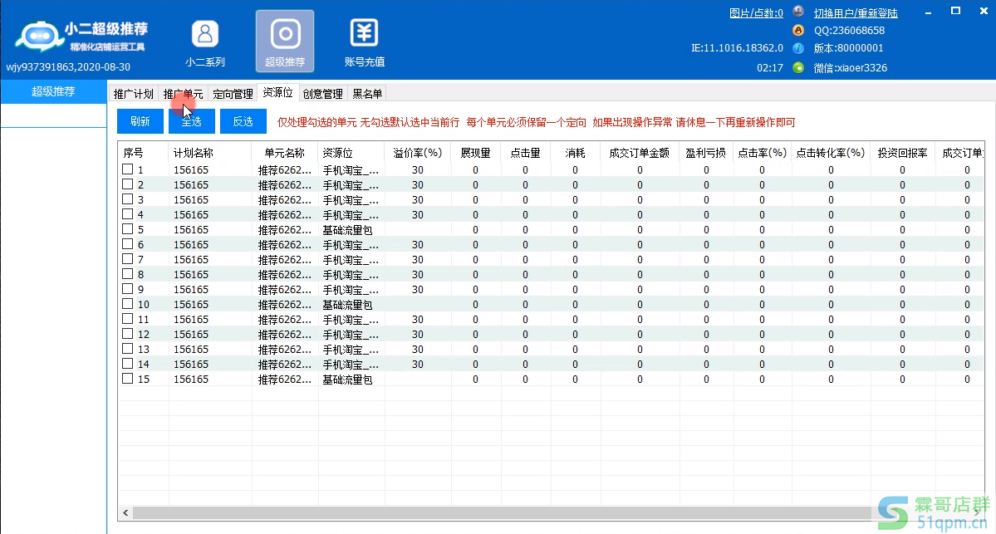
Task: Open the 创意管理 tab
Action: point(322,94)
